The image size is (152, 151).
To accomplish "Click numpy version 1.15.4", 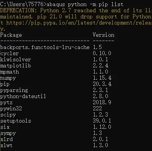I will [x=102, y=78].
